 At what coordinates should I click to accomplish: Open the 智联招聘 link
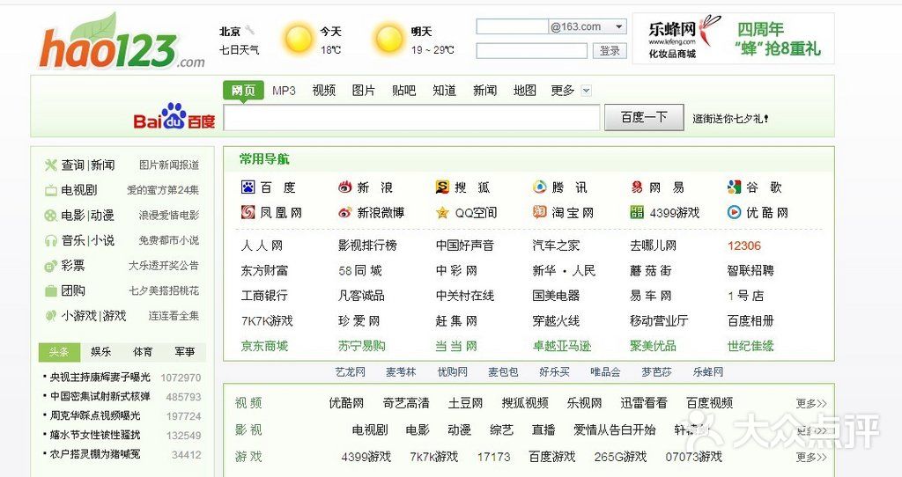click(x=750, y=270)
